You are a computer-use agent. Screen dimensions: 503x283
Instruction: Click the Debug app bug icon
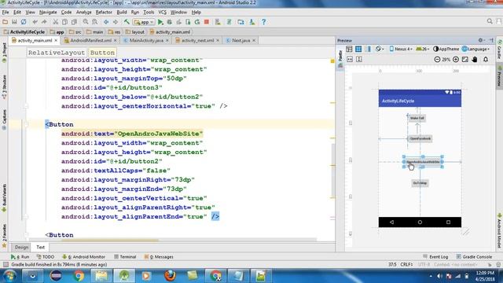[170, 22]
